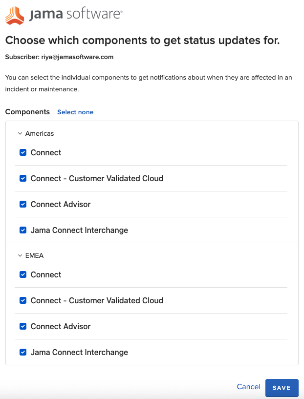Toggle Americas Jama Connect Interchange checkbox

pos(23,230)
